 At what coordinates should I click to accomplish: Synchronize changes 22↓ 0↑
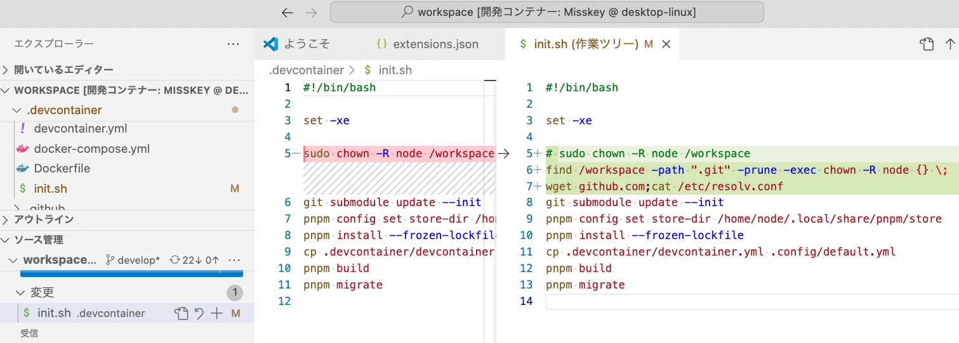(194, 260)
